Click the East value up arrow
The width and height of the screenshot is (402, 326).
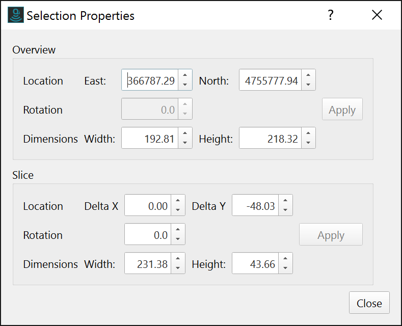(x=185, y=76)
